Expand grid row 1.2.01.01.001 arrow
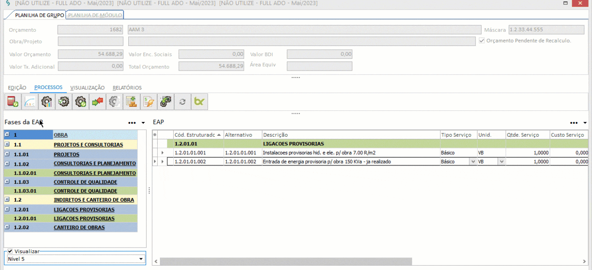 tap(163, 153)
